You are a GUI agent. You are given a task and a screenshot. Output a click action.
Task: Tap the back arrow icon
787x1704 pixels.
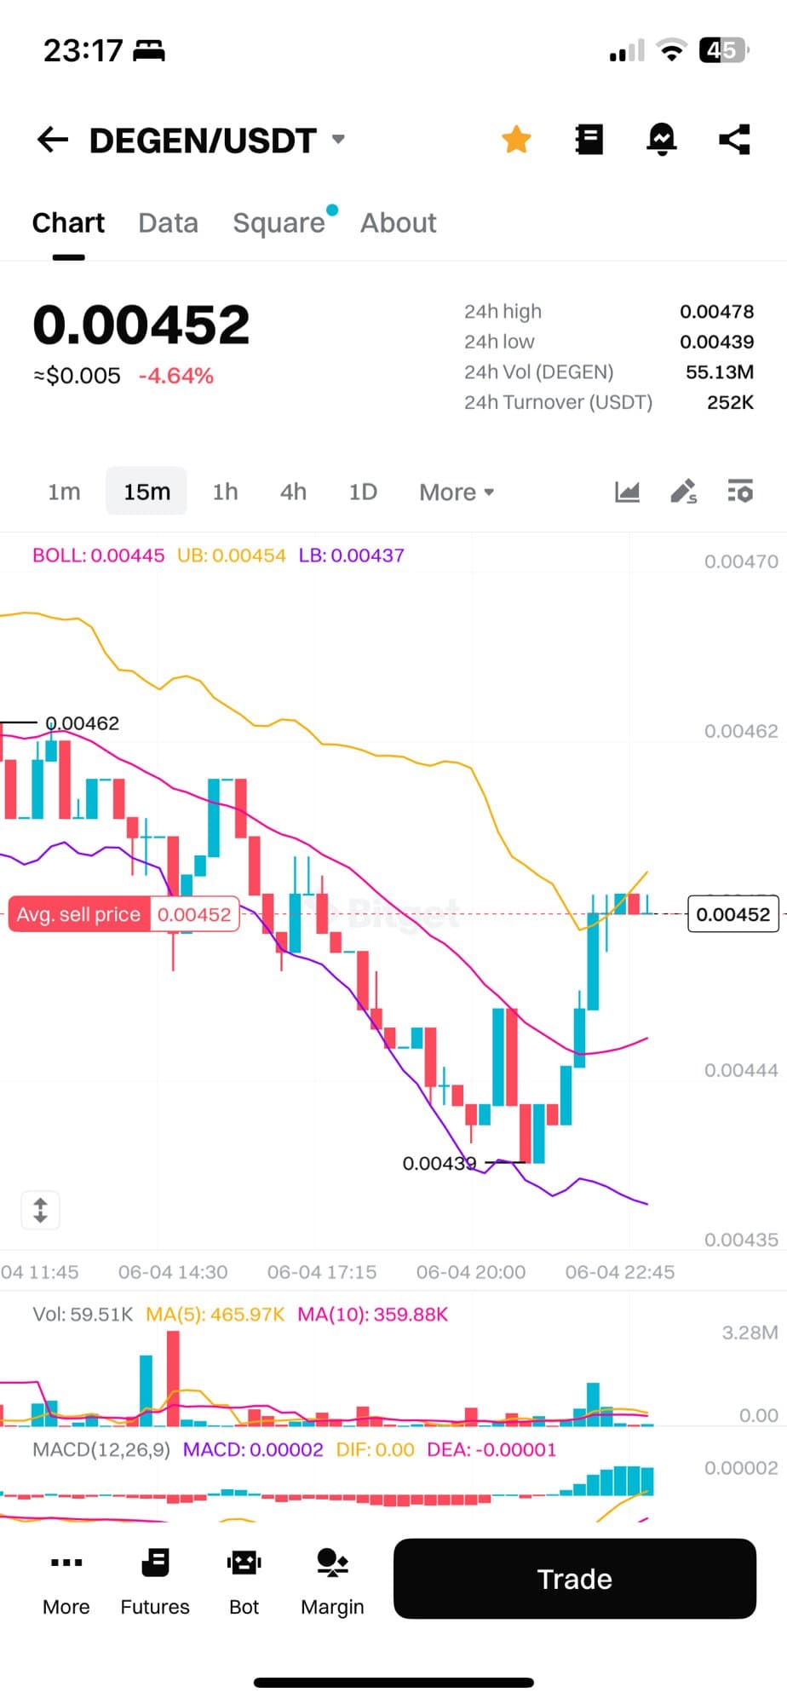click(x=53, y=140)
